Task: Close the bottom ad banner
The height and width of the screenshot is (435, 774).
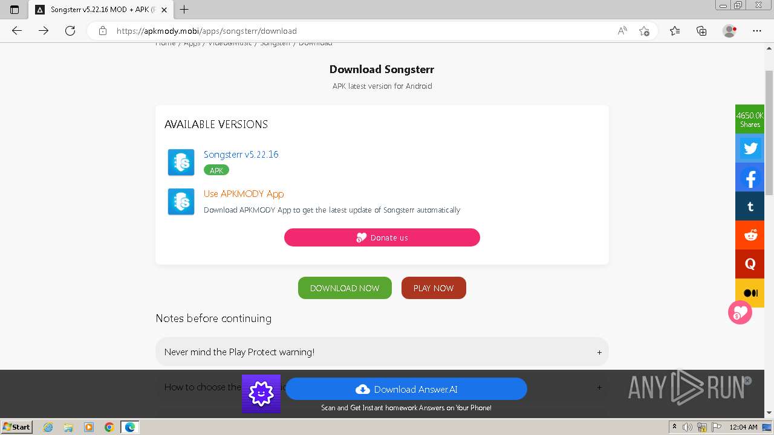Action: pyautogui.click(x=748, y=381)
